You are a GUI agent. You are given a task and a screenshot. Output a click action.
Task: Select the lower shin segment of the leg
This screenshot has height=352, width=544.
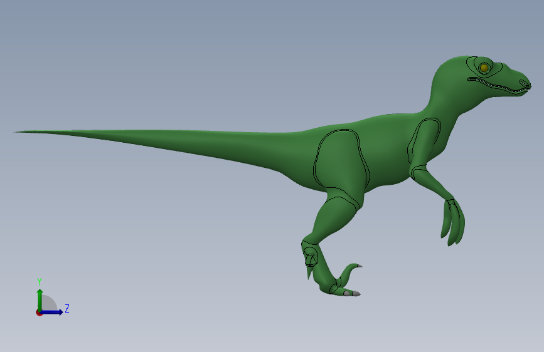pyautogui.click(x=323, y=269)
